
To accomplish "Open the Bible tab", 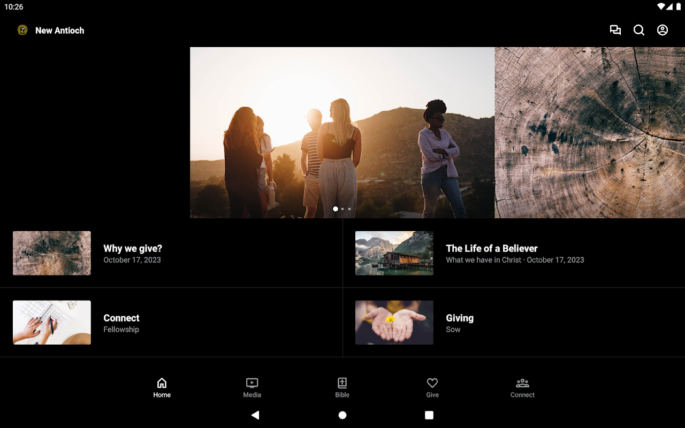I will [x=342, y=388].
